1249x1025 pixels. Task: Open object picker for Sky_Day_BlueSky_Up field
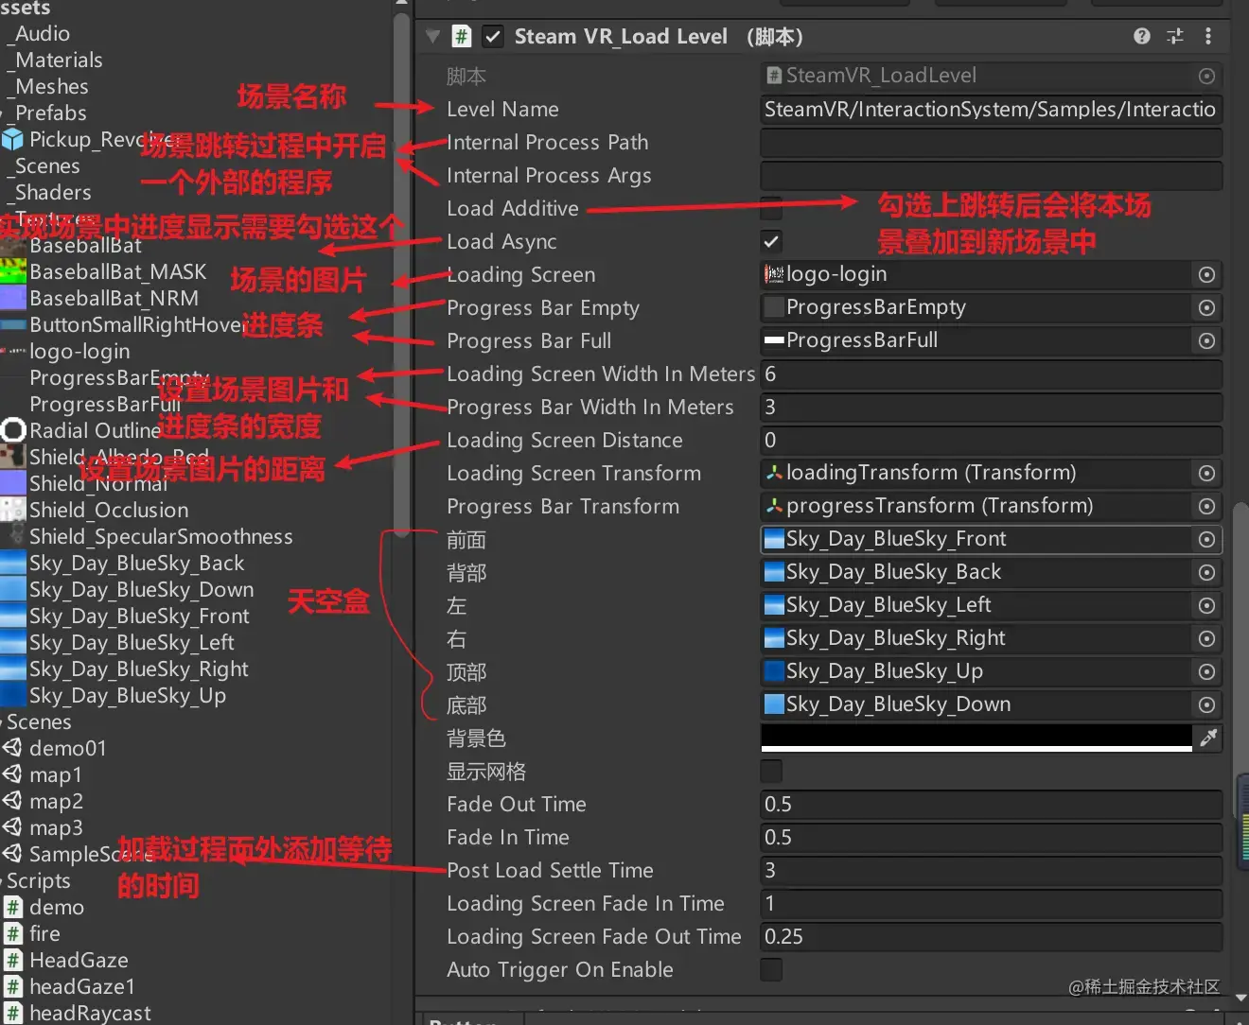click(1206, 671)
